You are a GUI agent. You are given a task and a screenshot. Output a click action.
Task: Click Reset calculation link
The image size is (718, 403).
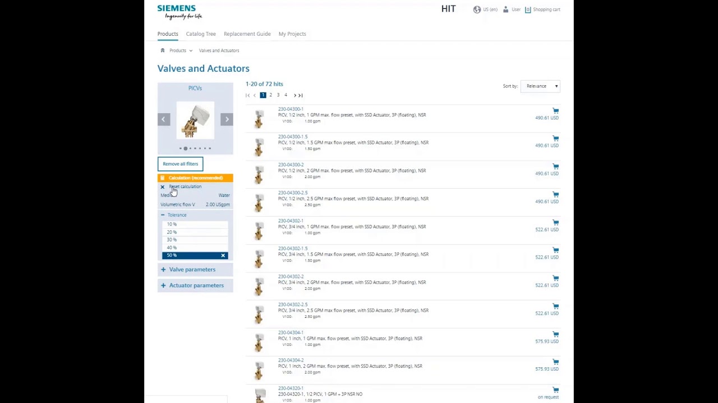[x=185, y=186]
